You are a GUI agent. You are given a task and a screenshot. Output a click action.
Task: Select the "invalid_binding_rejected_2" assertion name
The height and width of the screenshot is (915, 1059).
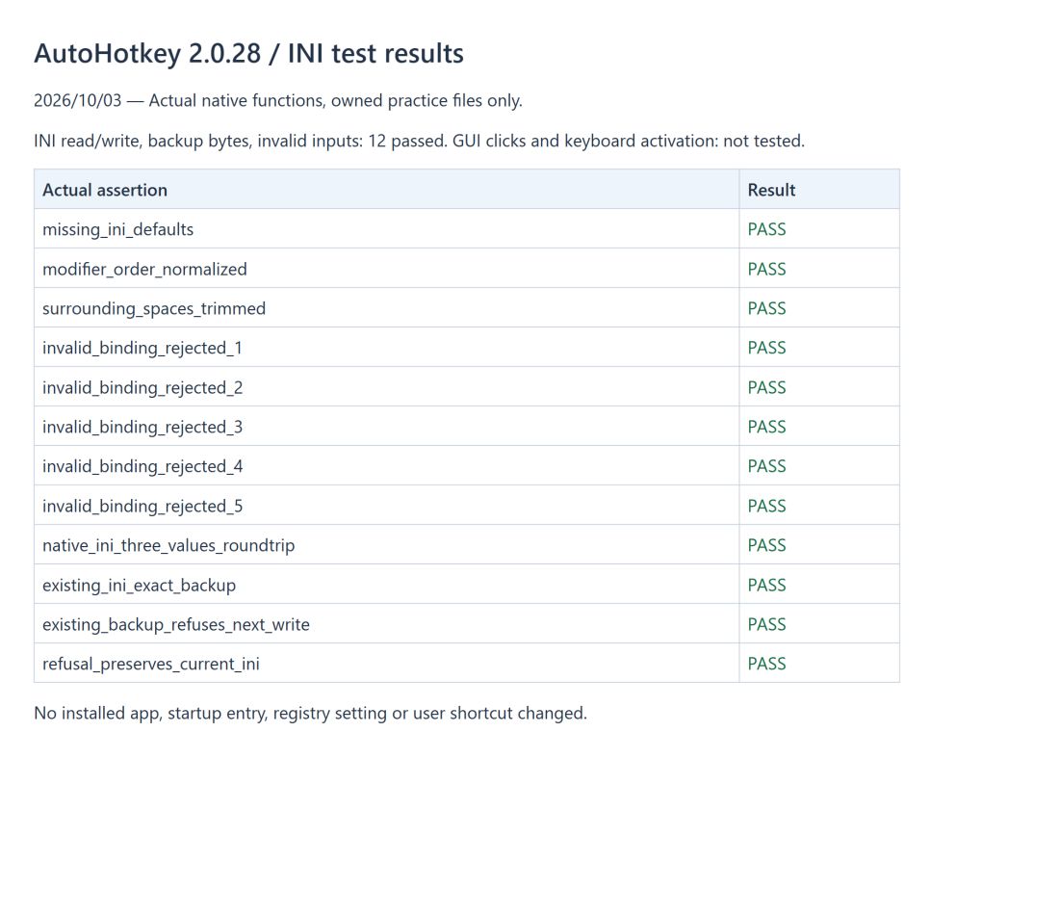click(x=142, y=388)
